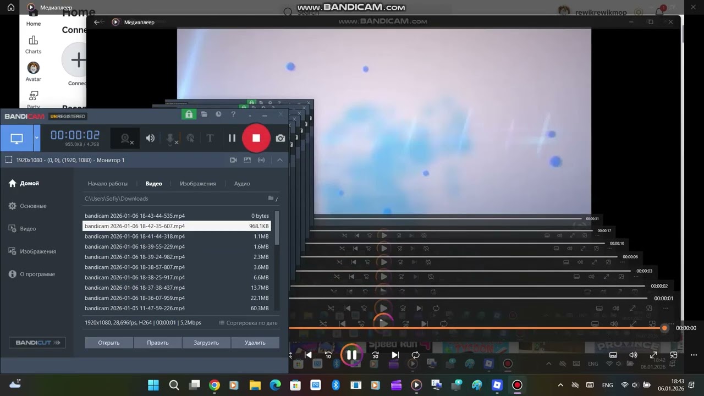Open the output folder icon in Bandicam's title bar
This screenshot has width=704, height=396.
click(204, 114)
